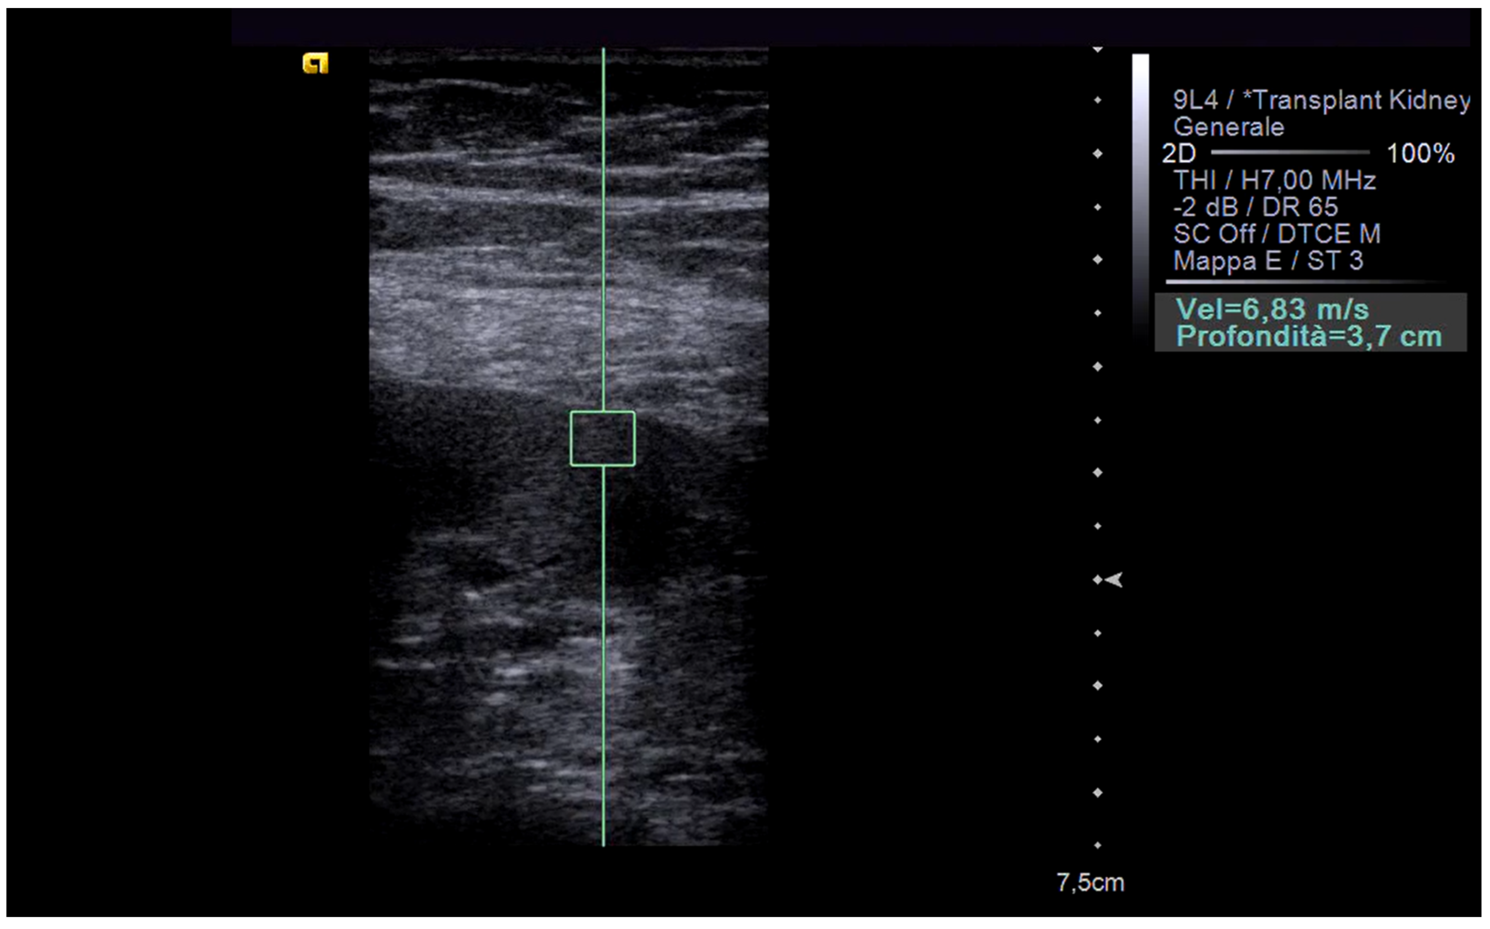Click the bottom depth scale diamond marker
Image resolution: width=1490 pixels, height=929 pixels.
click(x=1097, y=845)
